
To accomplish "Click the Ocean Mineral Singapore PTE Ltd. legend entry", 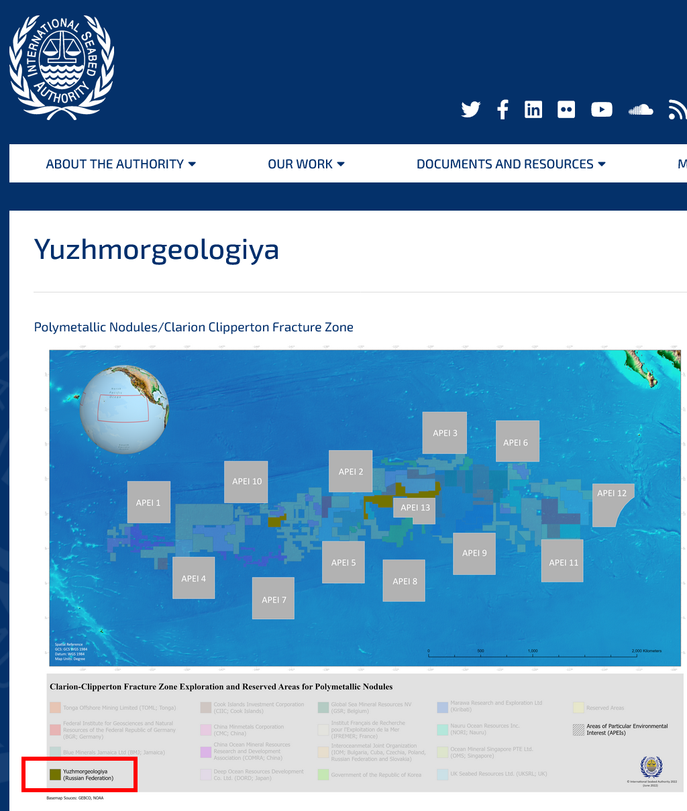I will [485, 752].
